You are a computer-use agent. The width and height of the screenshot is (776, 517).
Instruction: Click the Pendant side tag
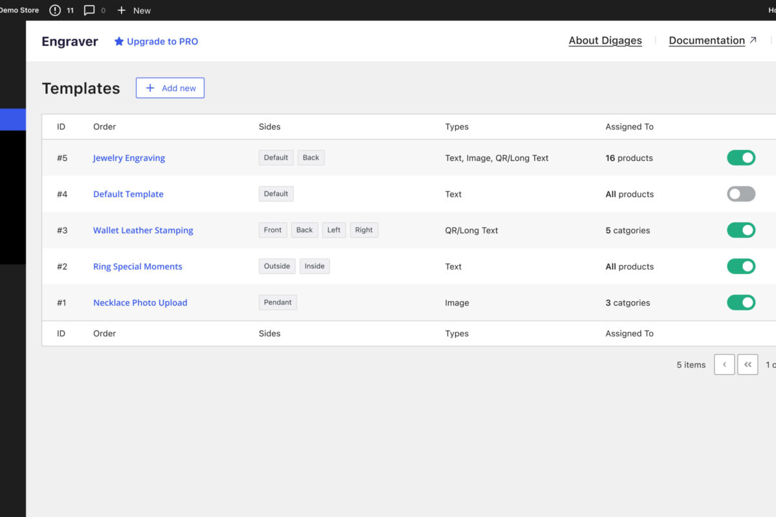(277, 302)
